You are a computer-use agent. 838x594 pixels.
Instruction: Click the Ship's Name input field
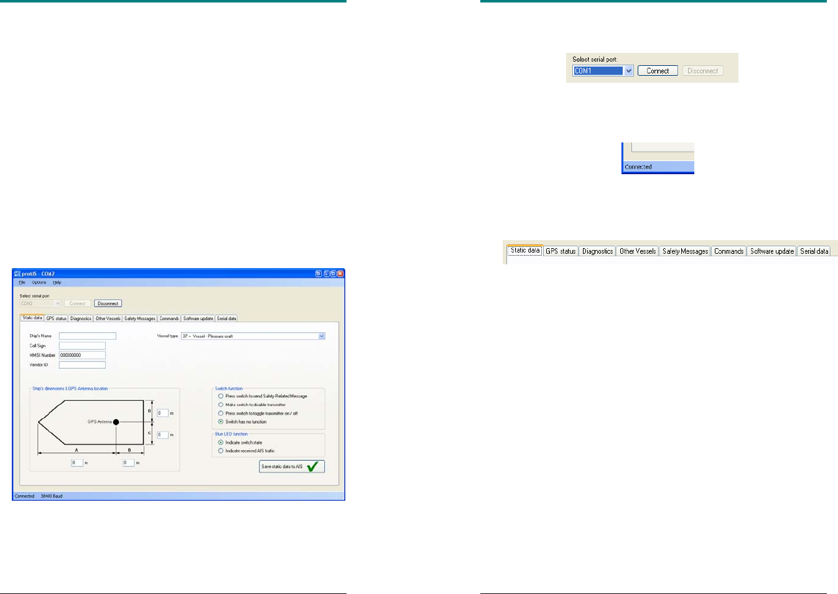point(88,336)
